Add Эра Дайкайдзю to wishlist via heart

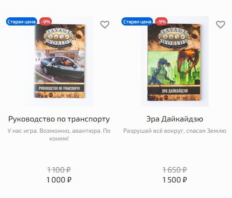pyautogui.click(x=220, y=25)
